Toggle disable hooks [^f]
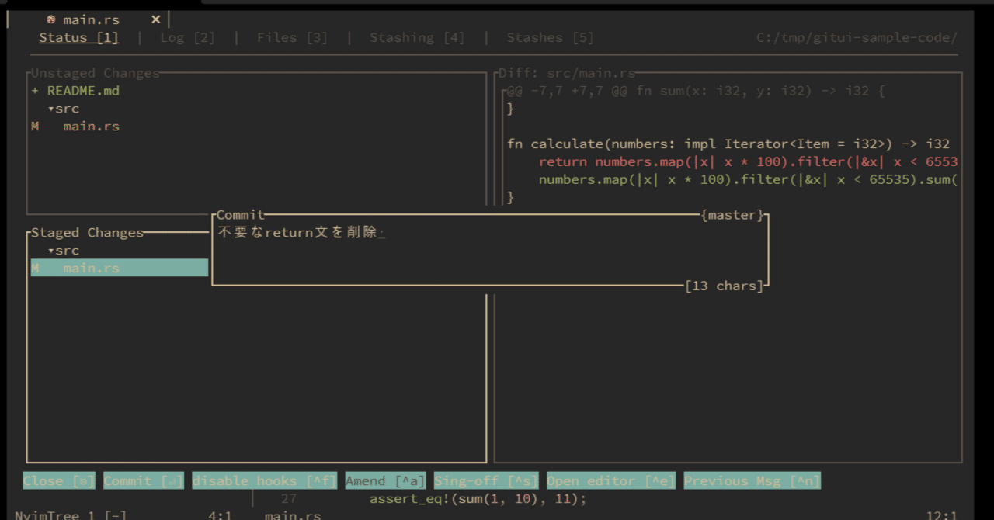 pyautogui.click(x=264, y=481)
